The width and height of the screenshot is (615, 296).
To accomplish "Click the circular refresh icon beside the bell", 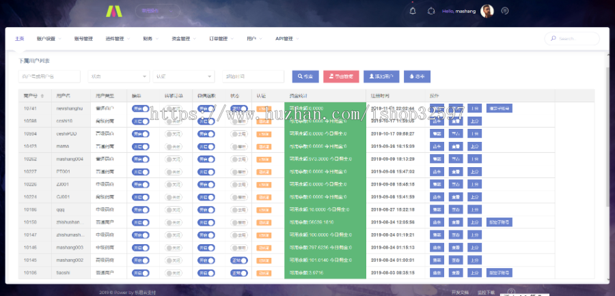I will coord(431,11).
